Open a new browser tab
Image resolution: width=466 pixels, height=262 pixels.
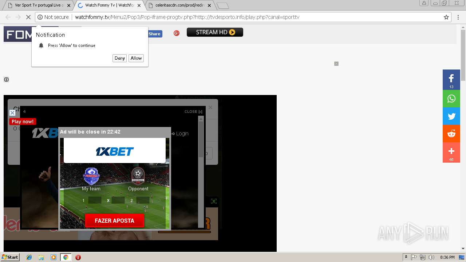(x=222, y=5)
